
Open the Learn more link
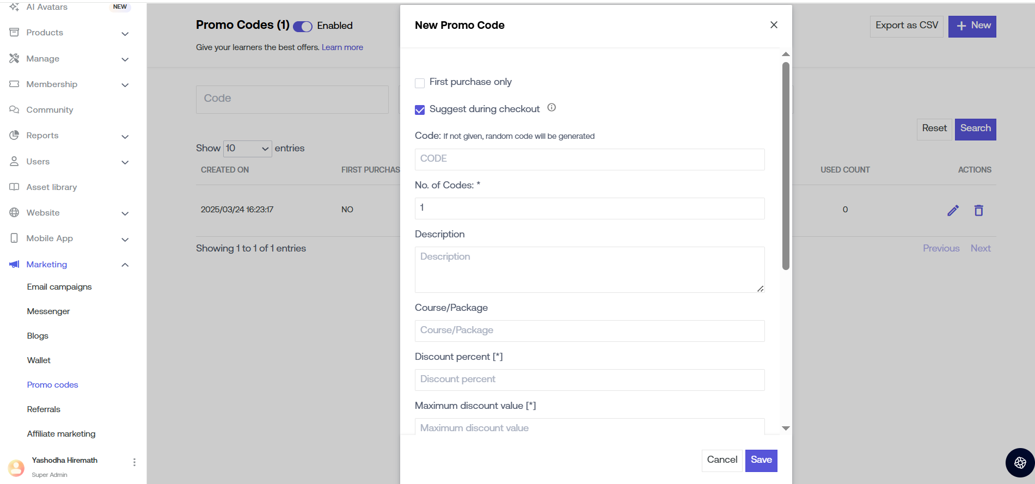pos(342,47)
